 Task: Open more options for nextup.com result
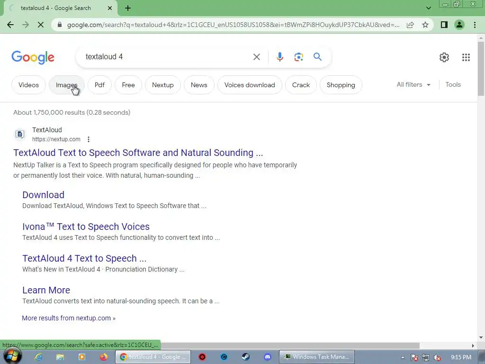tap(89, 139)
